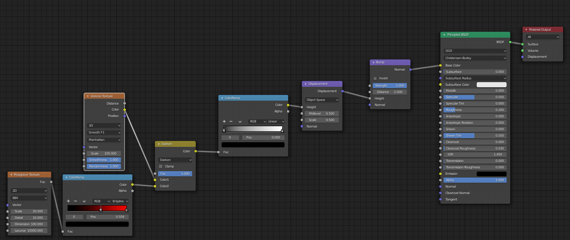Click the Voronoi Texture Position output socket

tap(124, 116)
